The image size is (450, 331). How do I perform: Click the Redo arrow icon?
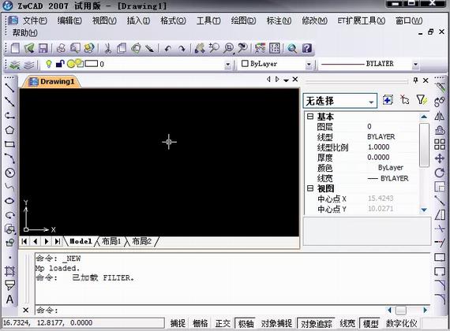coord(182,49)
